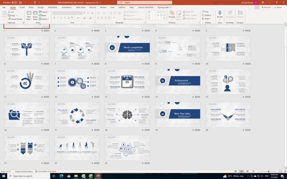Click the Reuse Slides icon
Viewport: 287px width, 179px height.
[x=35, y=16]
